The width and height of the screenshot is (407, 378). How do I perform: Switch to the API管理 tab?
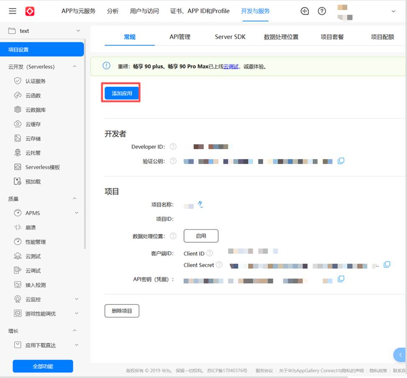pos(180,37)
